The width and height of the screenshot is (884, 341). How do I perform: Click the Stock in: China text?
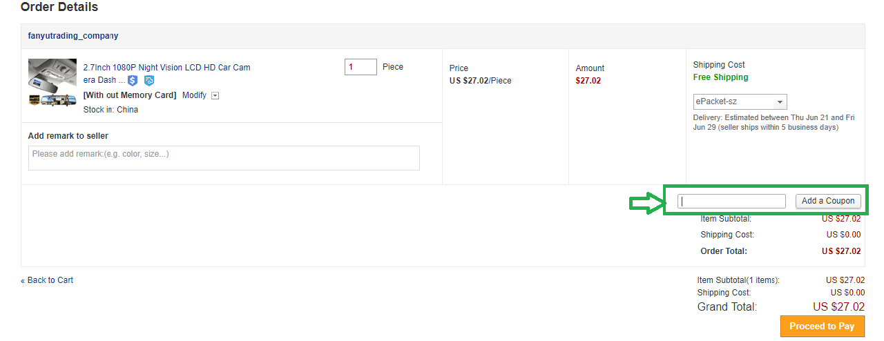coord(110,110)
